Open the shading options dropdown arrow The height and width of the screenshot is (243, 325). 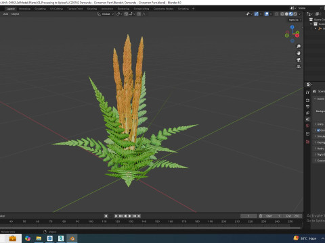(x=300, y=14)
